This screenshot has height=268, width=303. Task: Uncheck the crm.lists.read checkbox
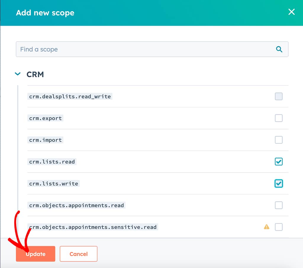[x=279, y=162]
